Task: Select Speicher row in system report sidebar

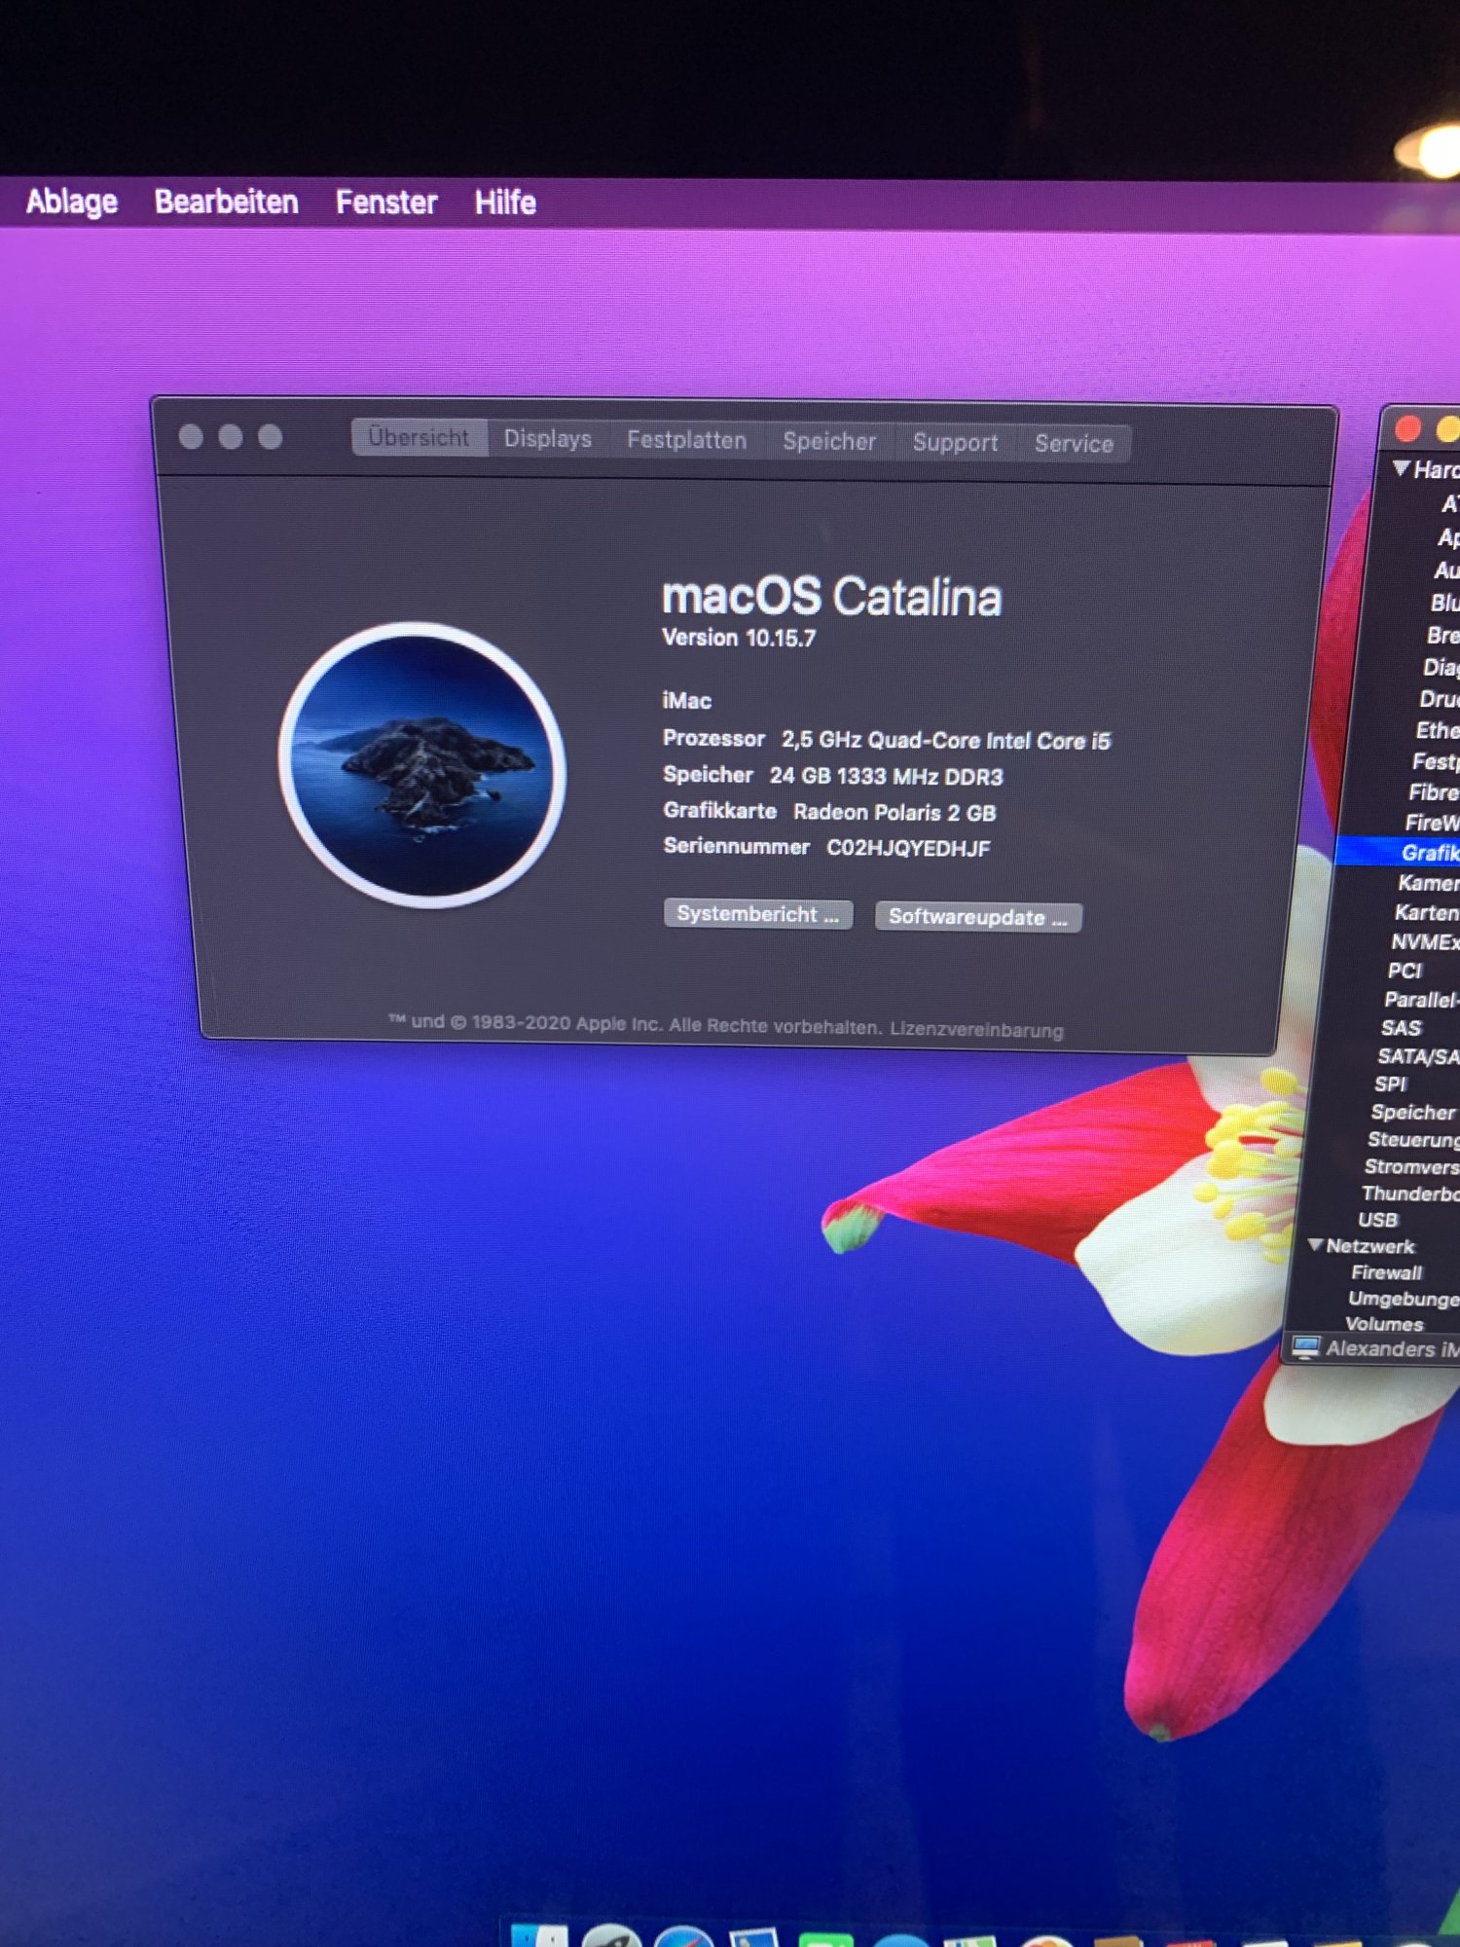Action: click(x=1412, y=1112)
